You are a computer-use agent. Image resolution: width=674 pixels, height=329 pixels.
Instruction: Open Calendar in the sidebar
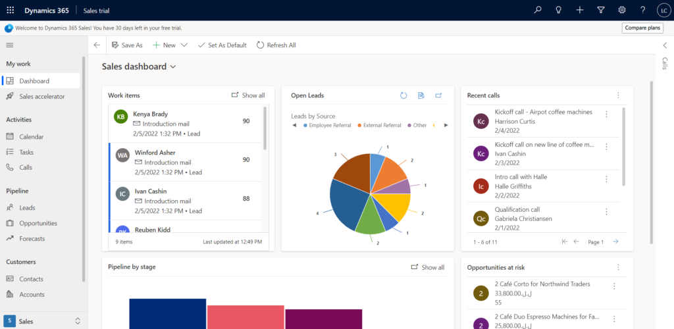(x=40, y=137)
